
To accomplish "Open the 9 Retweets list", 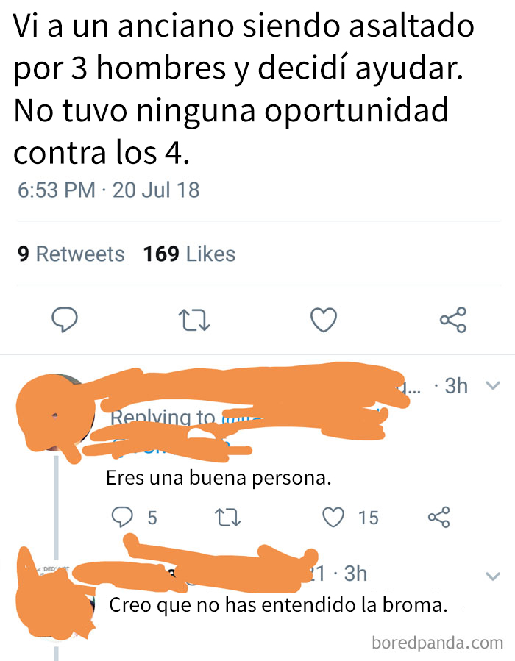I will click(71, 254).
